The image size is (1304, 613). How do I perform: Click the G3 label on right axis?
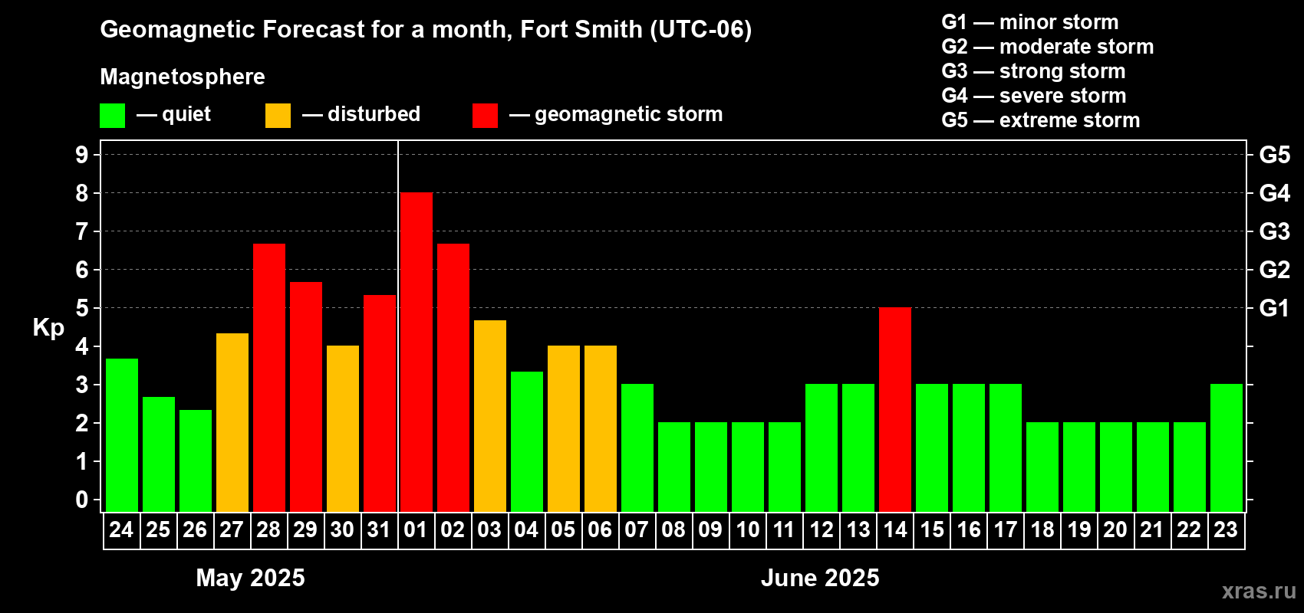coord(1275,231)
